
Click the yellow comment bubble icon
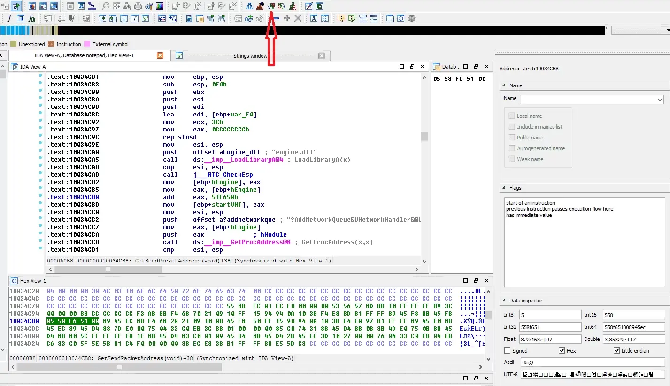click(x=341, y=18)
